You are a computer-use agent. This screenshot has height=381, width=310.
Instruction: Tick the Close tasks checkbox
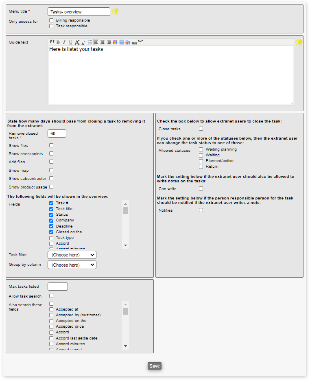click(201, 129)
